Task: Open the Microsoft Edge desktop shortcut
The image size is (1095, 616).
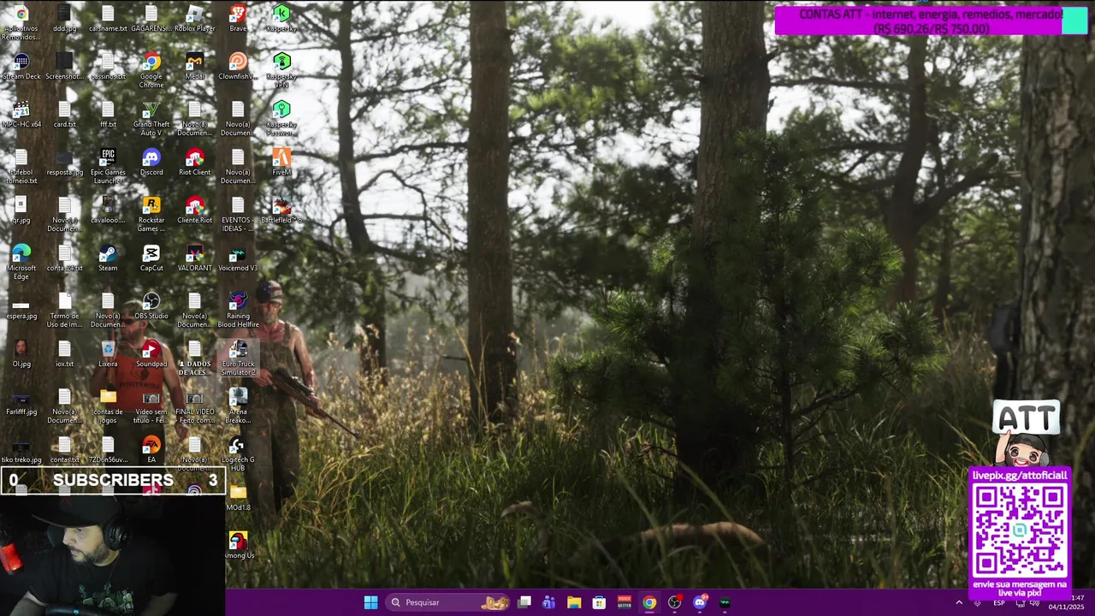Action: click(x=21, y=262)
